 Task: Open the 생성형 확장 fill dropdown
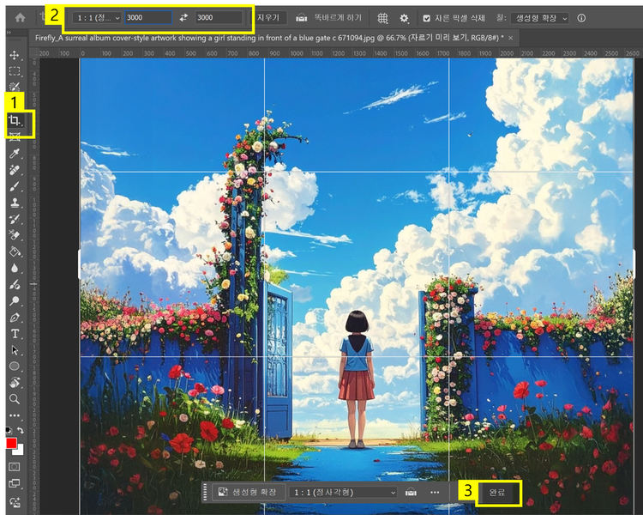[x=540, y=18]
